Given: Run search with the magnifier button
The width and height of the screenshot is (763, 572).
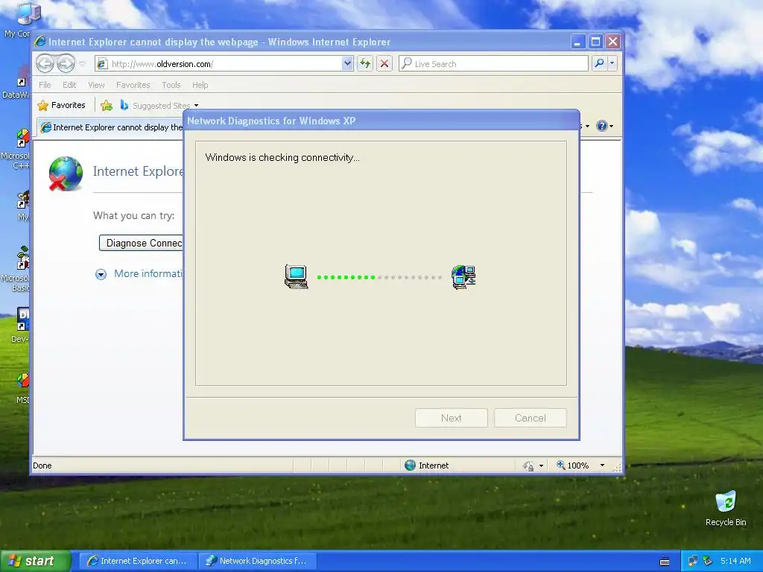Looking at the screenshot, I should point(600,63).
